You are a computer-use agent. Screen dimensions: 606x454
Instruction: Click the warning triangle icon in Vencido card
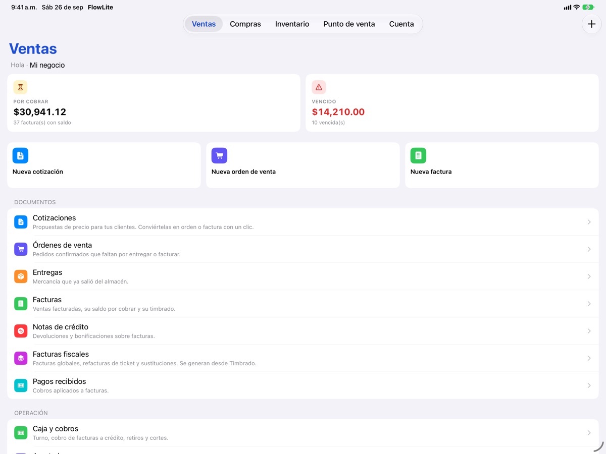[x=319, y=87]
